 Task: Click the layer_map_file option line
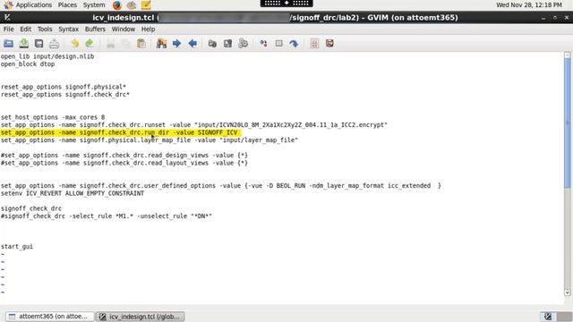(150, 140)
